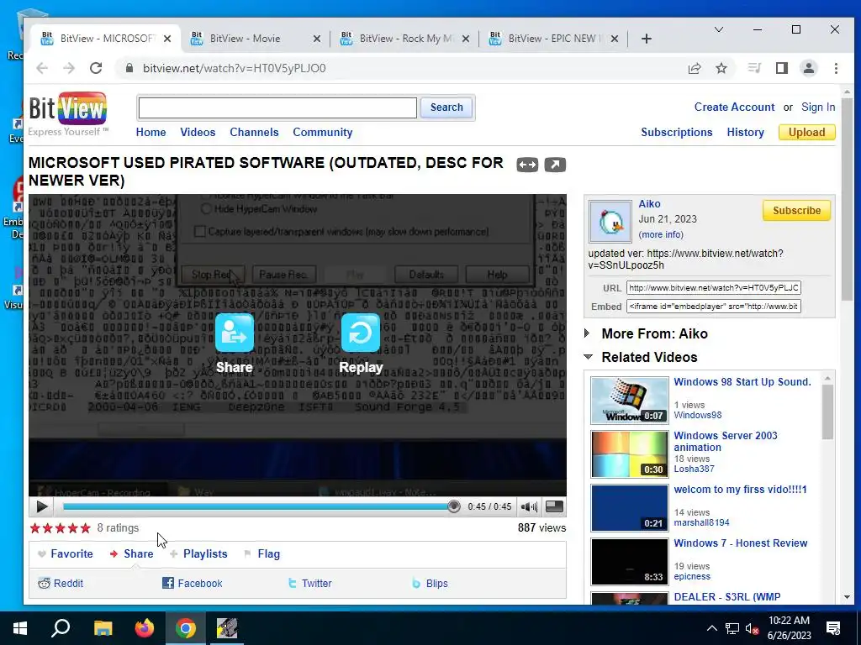The height and width of the screenshot is (645, 861).
Task: Go to the Home menu item
Action: pyautogui.click(x=151, y=132)
